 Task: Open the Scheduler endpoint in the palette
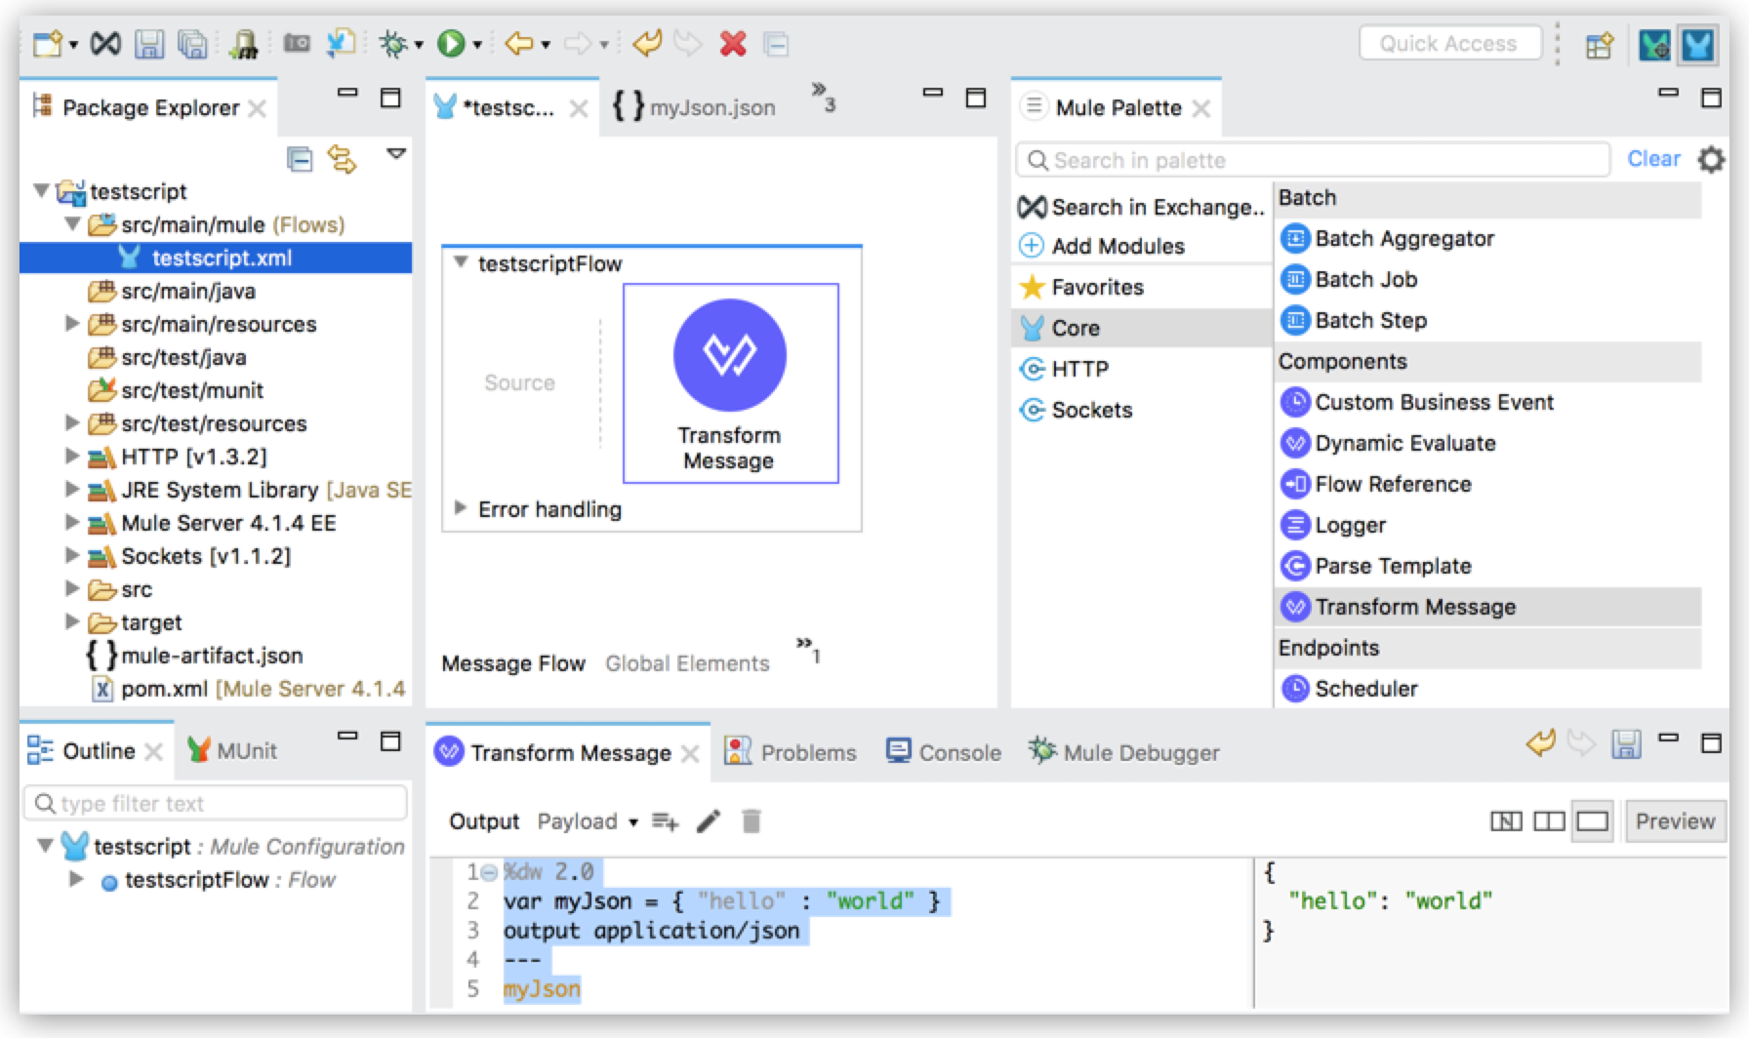coord(1366,688)
